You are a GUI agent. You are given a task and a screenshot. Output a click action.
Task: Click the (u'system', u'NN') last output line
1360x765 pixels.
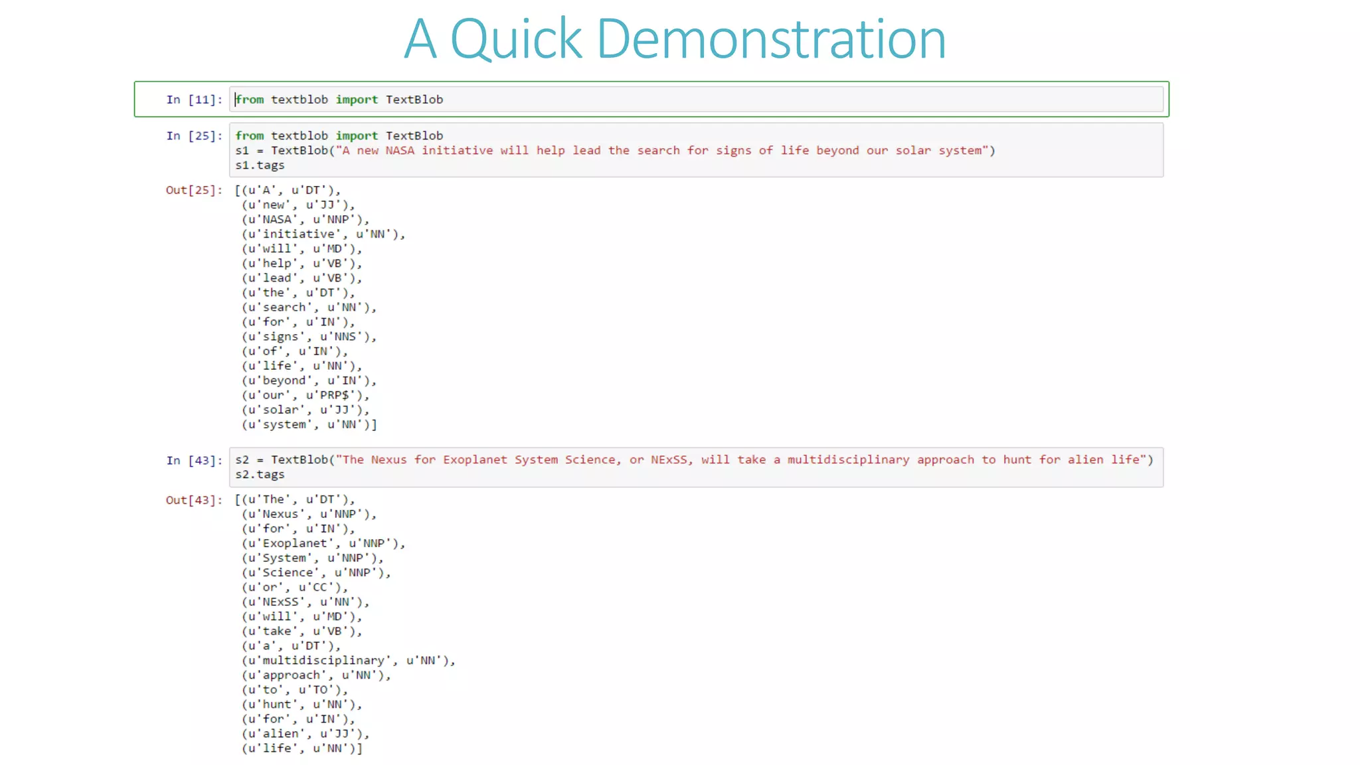pos(309,424)
